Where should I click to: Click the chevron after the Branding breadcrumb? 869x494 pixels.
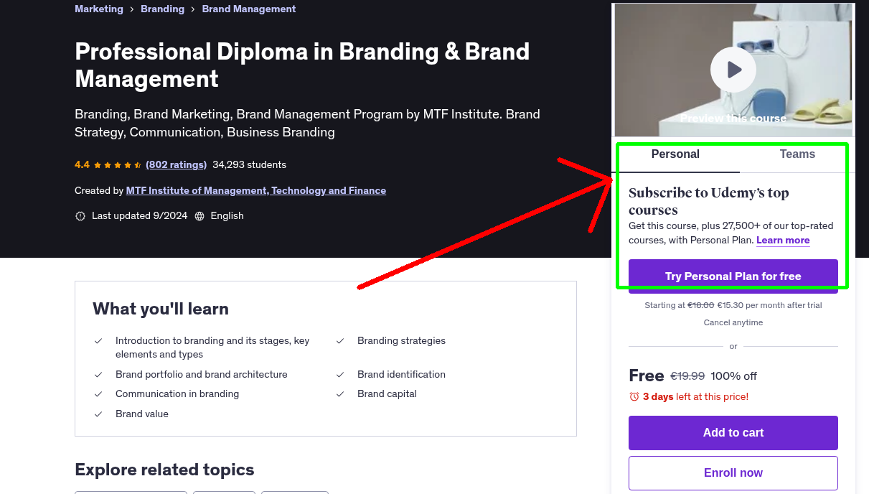point(193,9)
